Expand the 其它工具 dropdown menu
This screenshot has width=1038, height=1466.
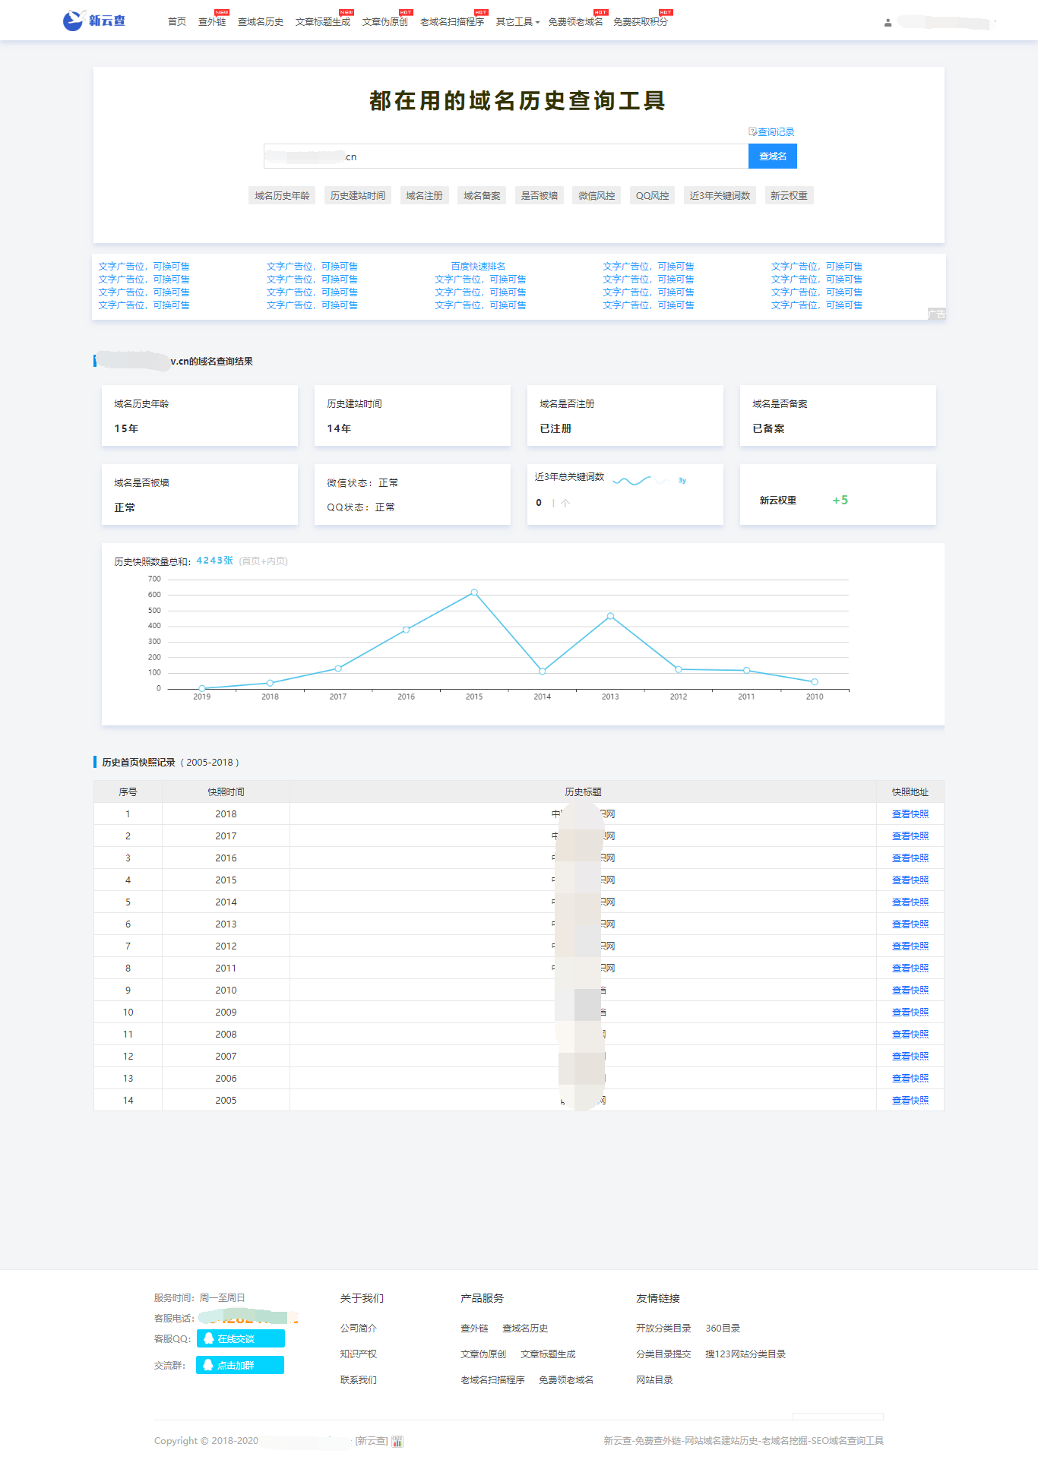coord(517,22)
